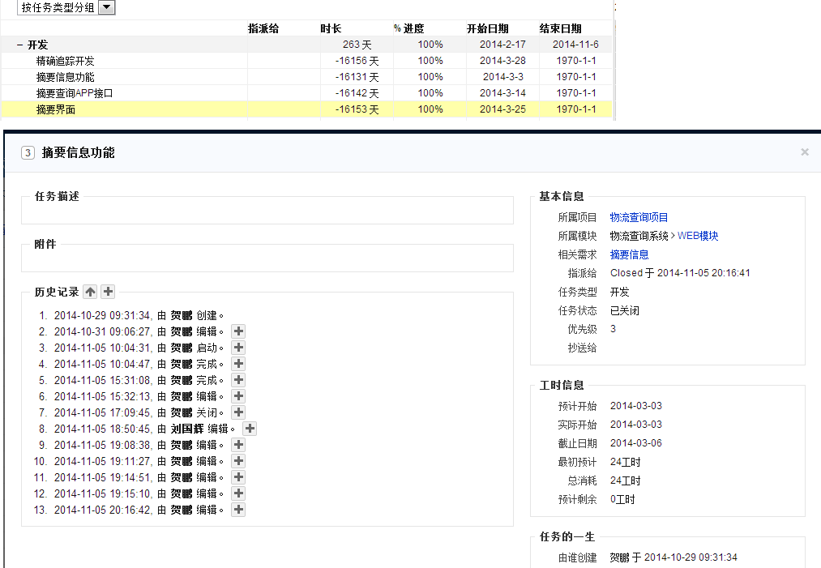
Task: Open the 按任务类型分组 grouping dropdown
Action: pos(107,7)
